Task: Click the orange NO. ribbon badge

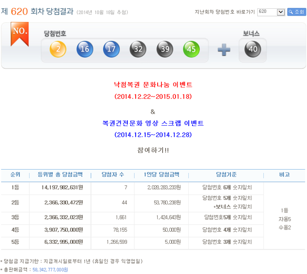Action: pyautogui.click(x=19, y=34)
